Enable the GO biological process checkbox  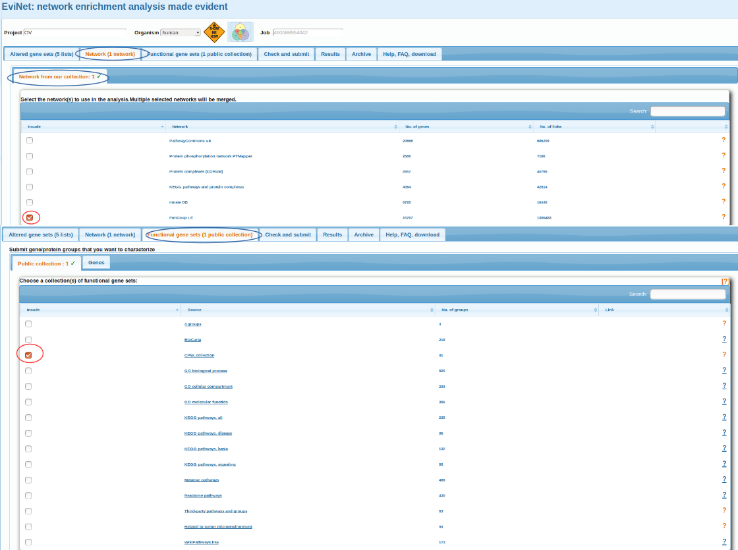[x=28, y=371]
